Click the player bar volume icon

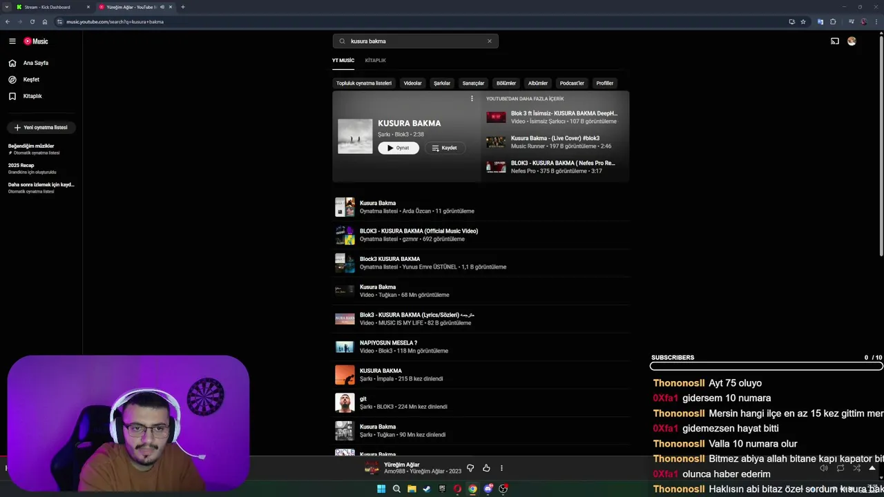tap(824, 468)
